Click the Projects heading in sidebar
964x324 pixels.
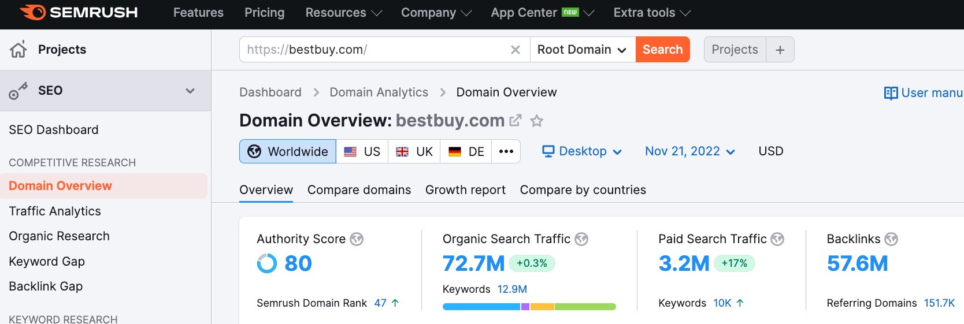62,50
